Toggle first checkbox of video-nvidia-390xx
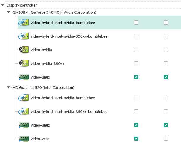Viewport: 181px width, 160px height. pos(136,63)
